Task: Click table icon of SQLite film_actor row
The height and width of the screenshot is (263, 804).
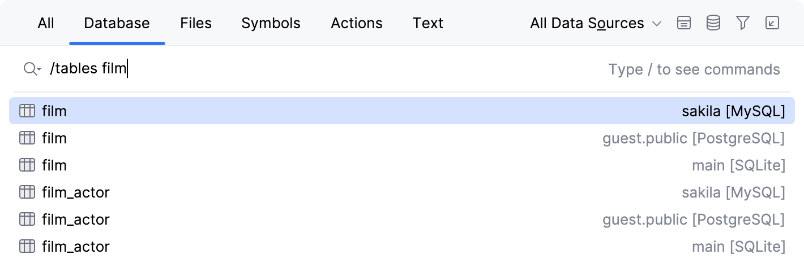Action: (x=27, y=247)
